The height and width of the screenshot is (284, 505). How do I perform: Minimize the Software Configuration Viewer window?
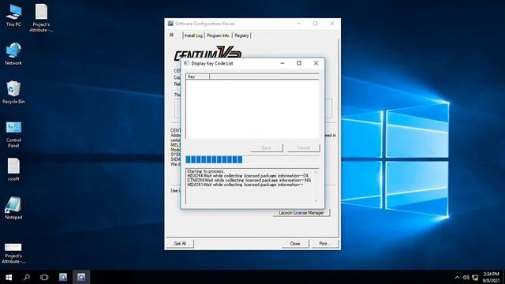298,24
